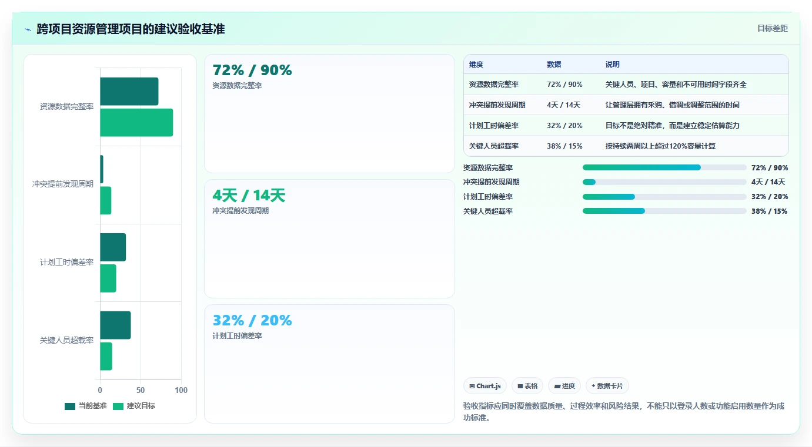Click the 72% / 90% value beside progress bar
Screen dimensions: 812x447
tap(770, 167)
